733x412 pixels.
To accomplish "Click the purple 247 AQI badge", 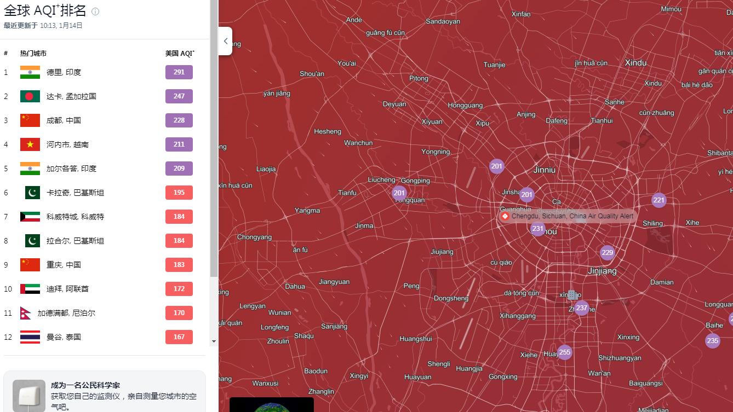I will click(x=179, y=96).
